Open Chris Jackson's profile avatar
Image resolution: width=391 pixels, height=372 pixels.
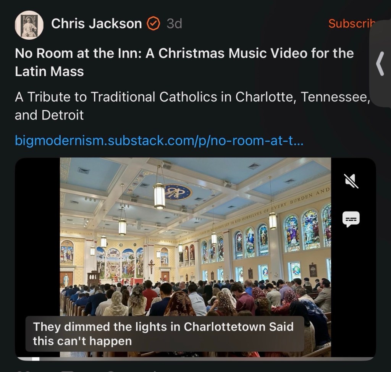(x=29, y=25)
